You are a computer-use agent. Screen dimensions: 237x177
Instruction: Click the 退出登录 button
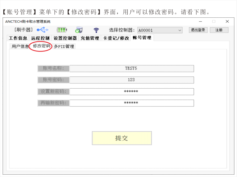198,30
